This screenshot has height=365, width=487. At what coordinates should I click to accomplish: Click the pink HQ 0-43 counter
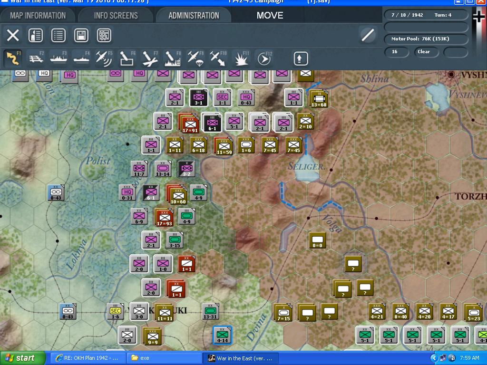click(x=246, y=97)
